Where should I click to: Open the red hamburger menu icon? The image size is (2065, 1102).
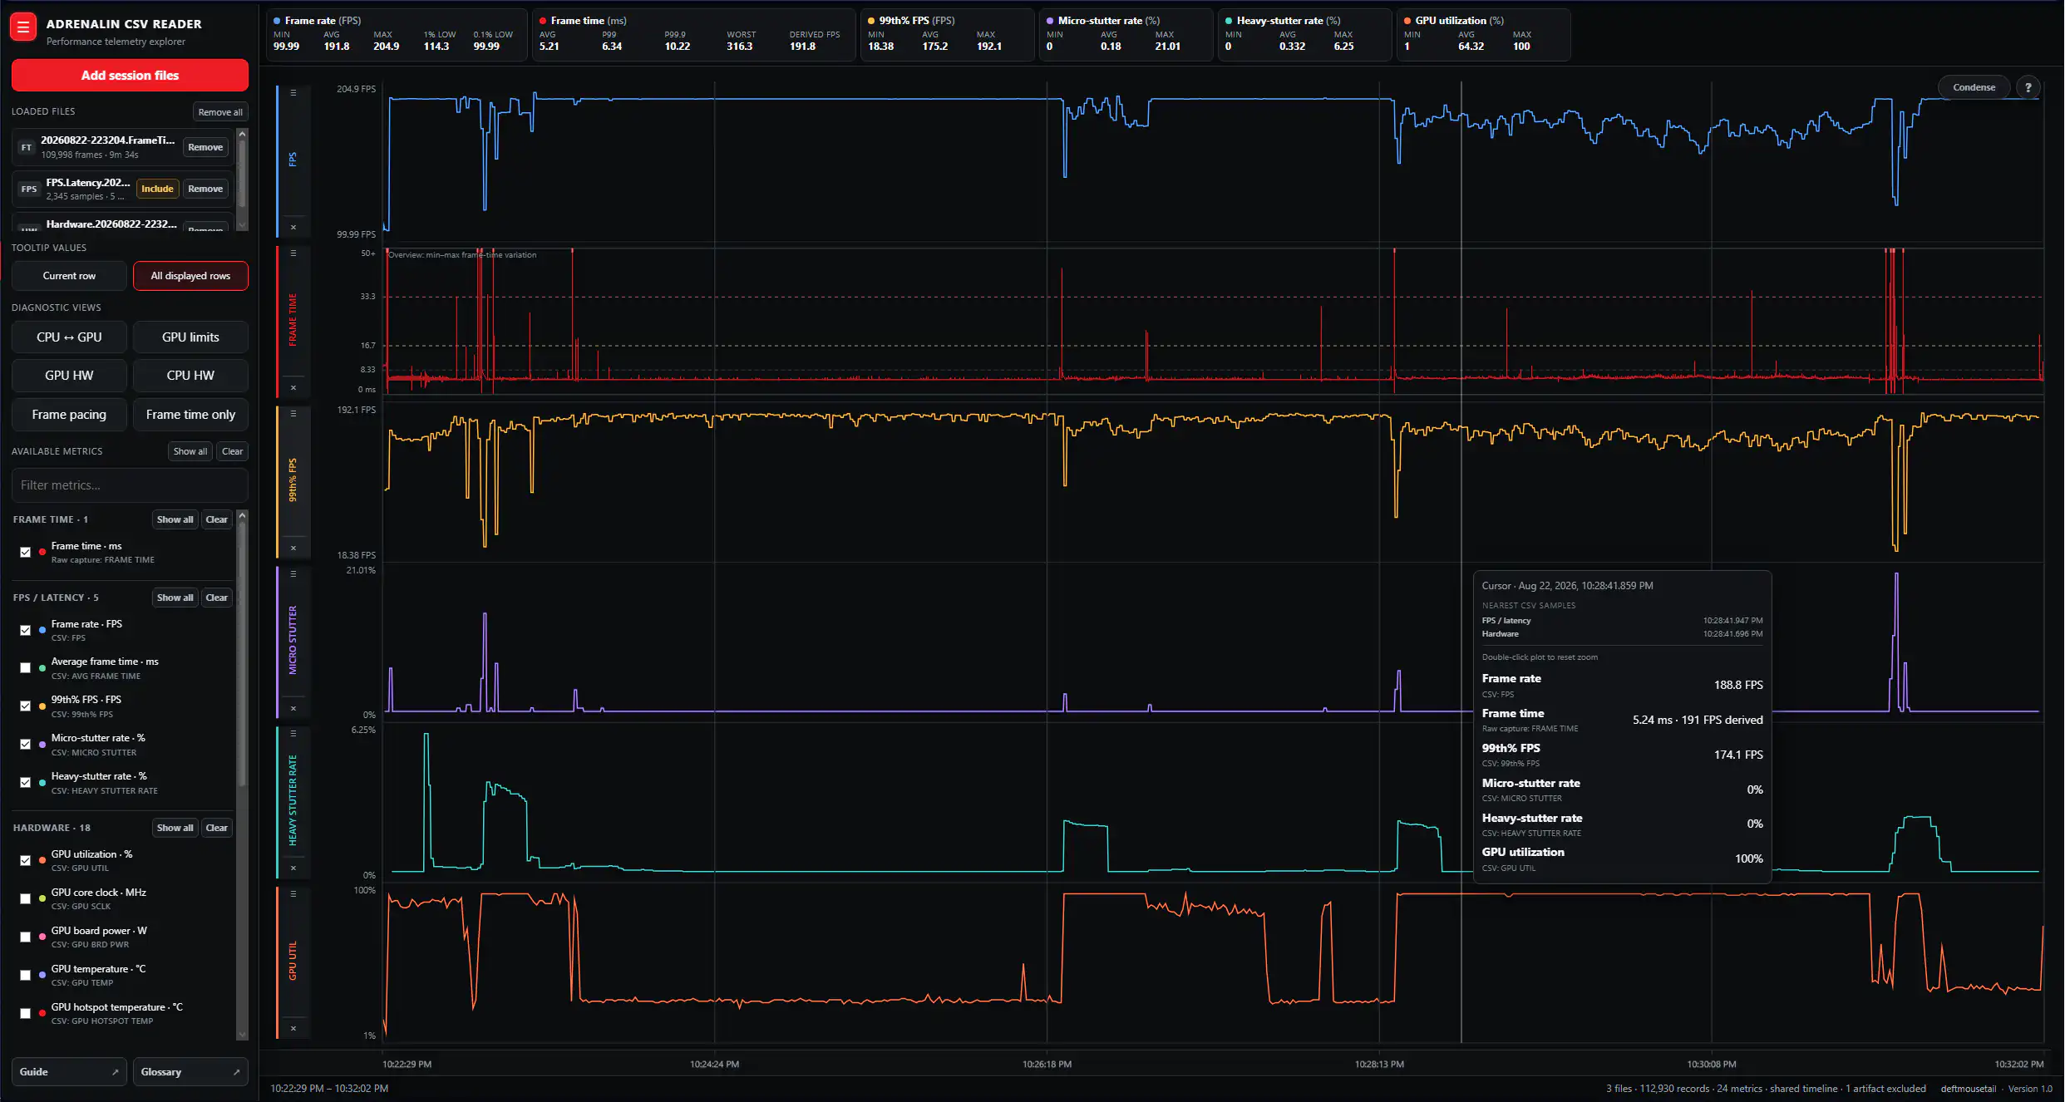pos(23,27)
